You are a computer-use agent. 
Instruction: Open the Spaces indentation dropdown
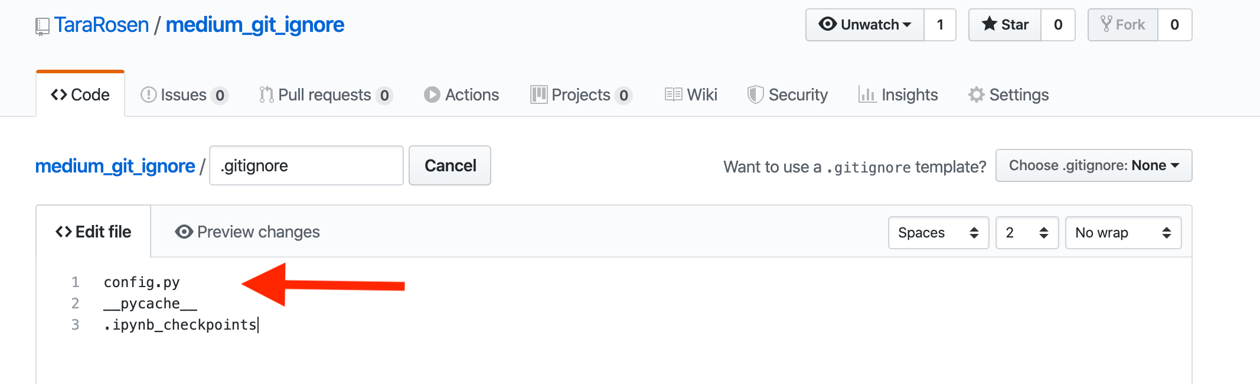(x=938, y=233)
